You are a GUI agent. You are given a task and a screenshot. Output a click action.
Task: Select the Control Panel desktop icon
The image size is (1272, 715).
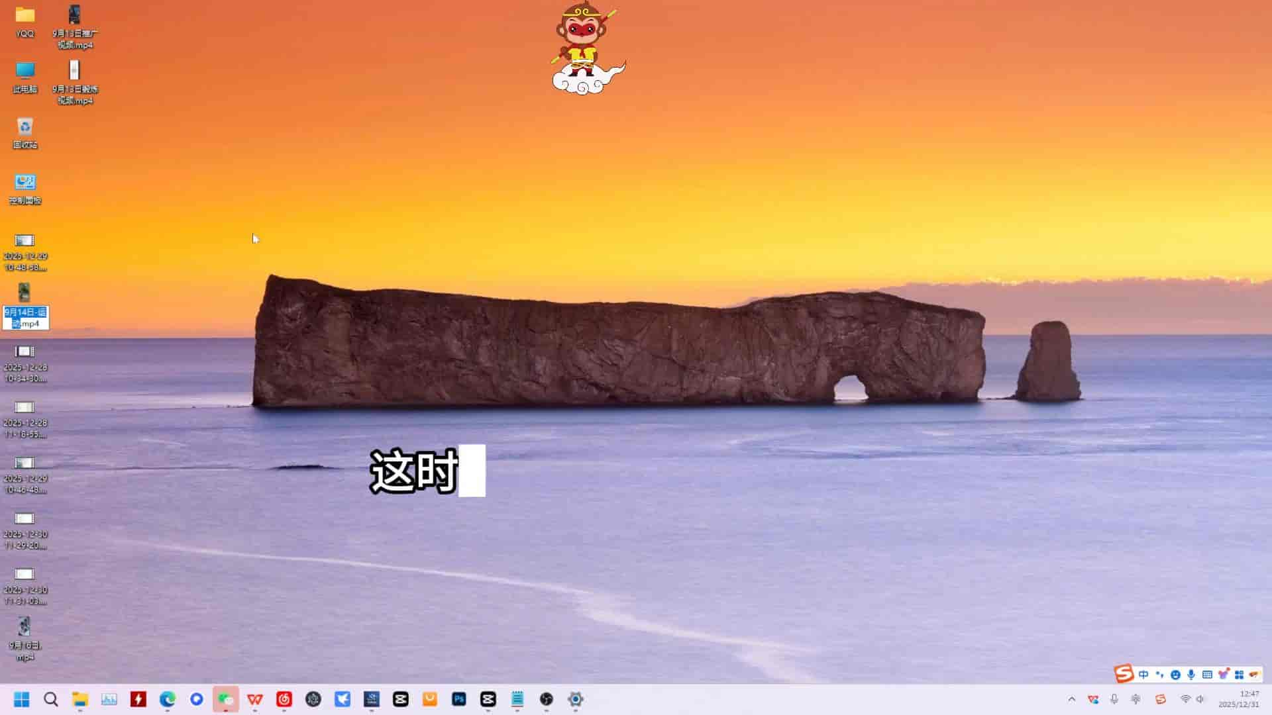[25, 189]
